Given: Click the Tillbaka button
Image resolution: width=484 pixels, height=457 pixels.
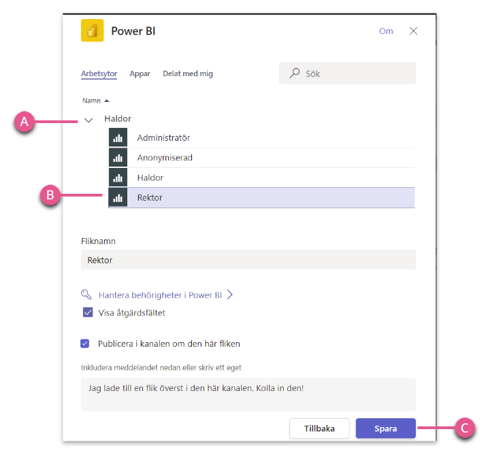Looking at the screenshot, I should (x=319, y=428).
